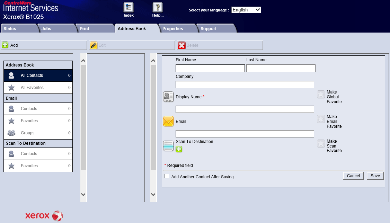Click the Cancel button
The image size is (390, 223).
click(x=353, y=176)
